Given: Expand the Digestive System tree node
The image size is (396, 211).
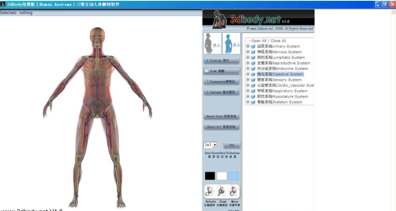Looking at the screenshot, I should click(x=248, y=74).
